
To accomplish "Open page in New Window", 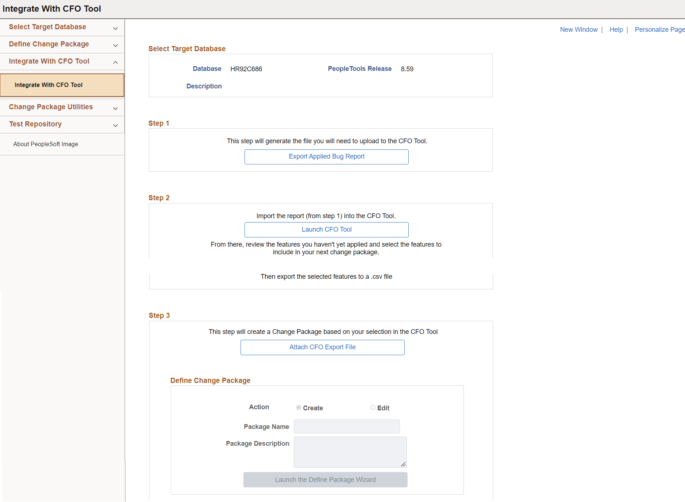I will click(x=579, y=30).
